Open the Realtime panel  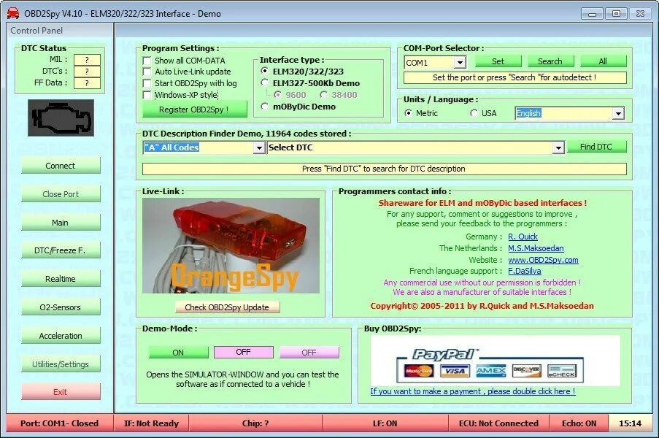pos(61,279)
